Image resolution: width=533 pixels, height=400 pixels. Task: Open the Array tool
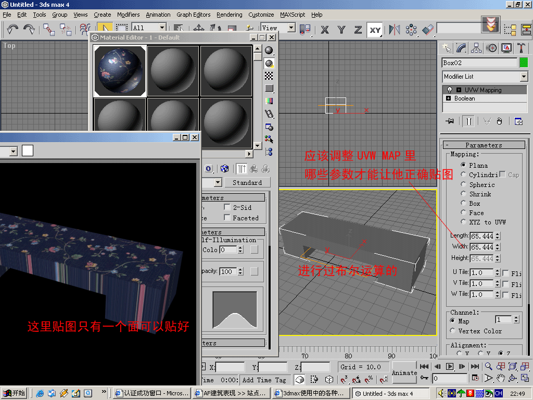(x=411, y=30)
